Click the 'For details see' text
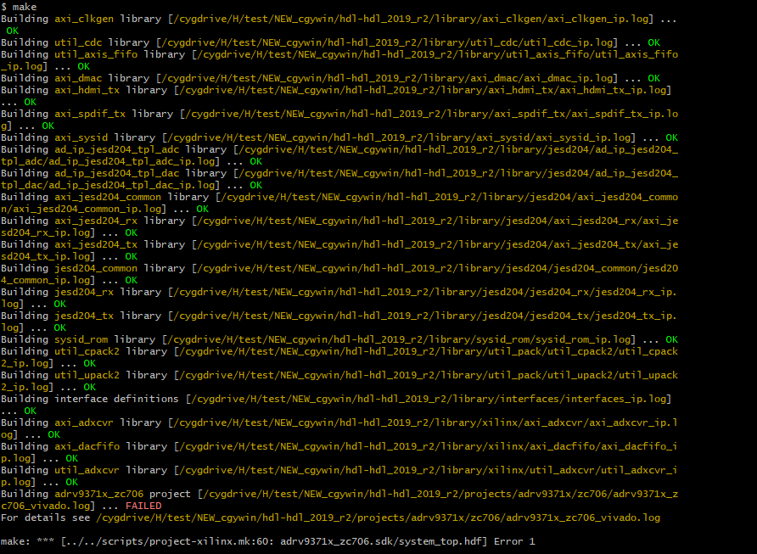 pyautogui.click(x=45, y=518)
